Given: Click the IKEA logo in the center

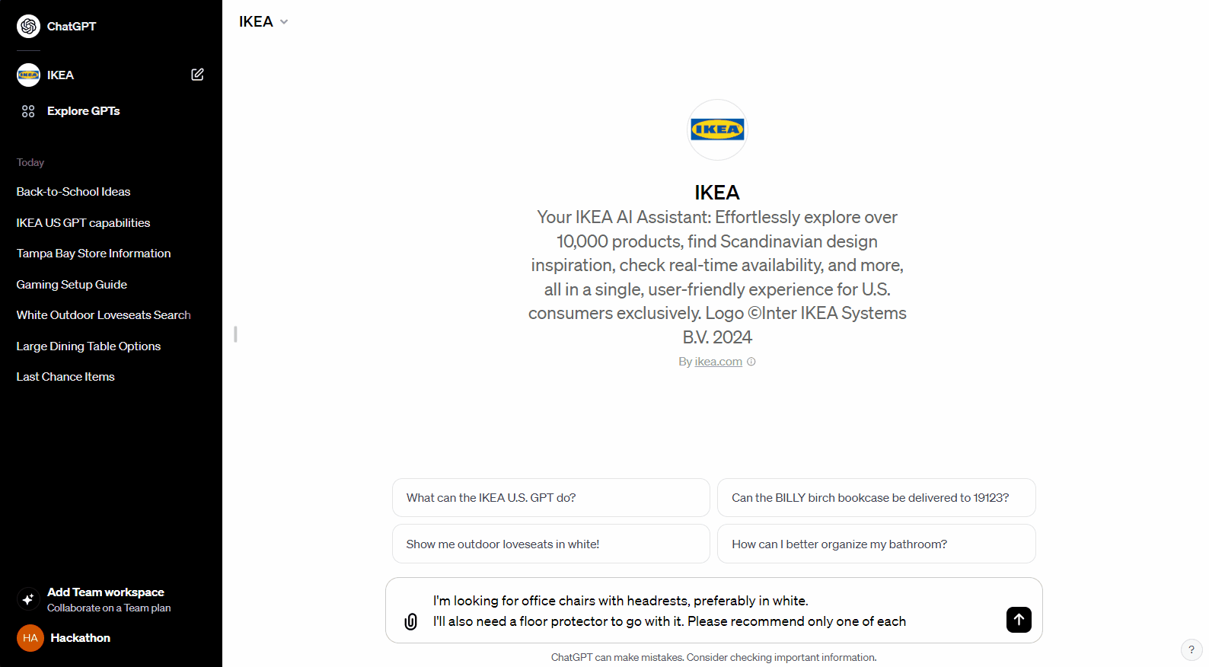Looking at the screenshot, I should pyautogui.click(x=717, y=129).
